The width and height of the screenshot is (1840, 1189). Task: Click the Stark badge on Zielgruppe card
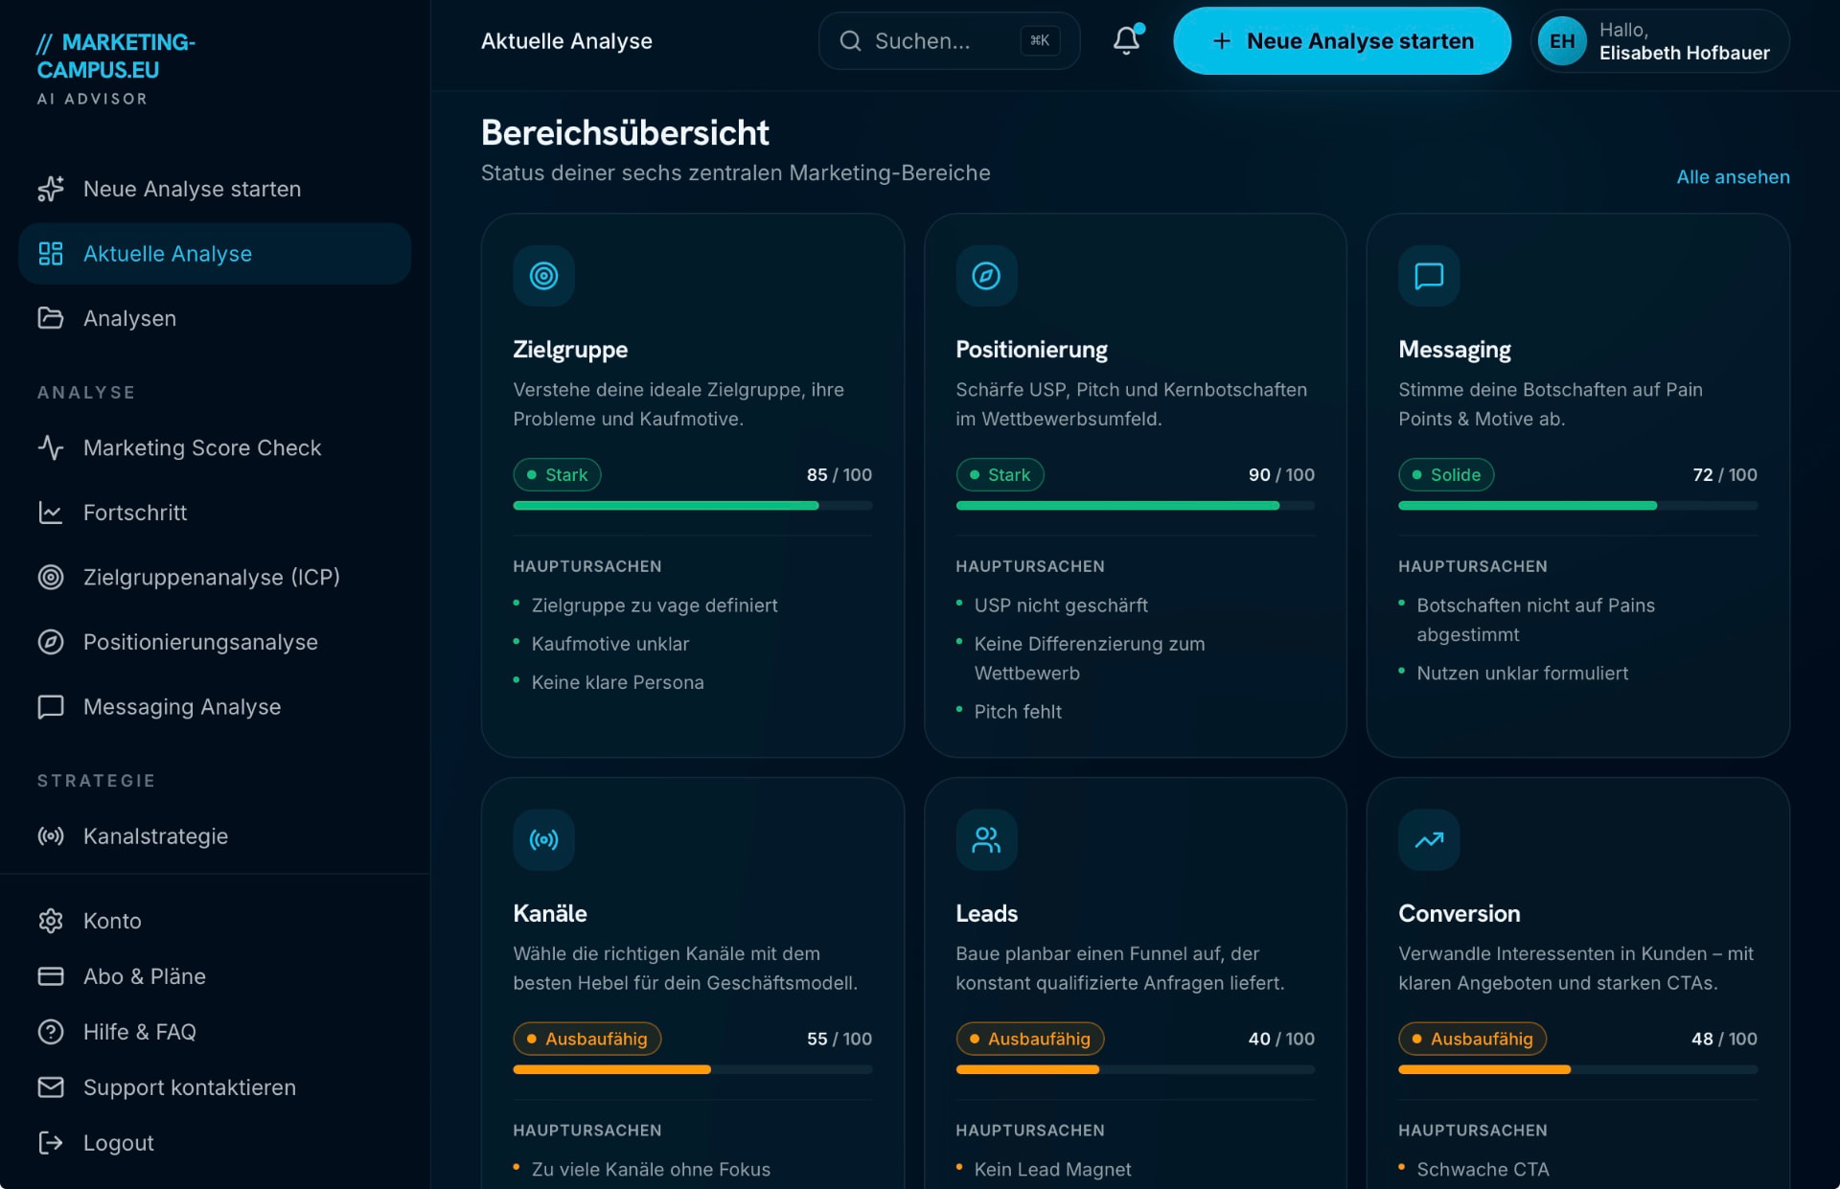click(557, 475)
